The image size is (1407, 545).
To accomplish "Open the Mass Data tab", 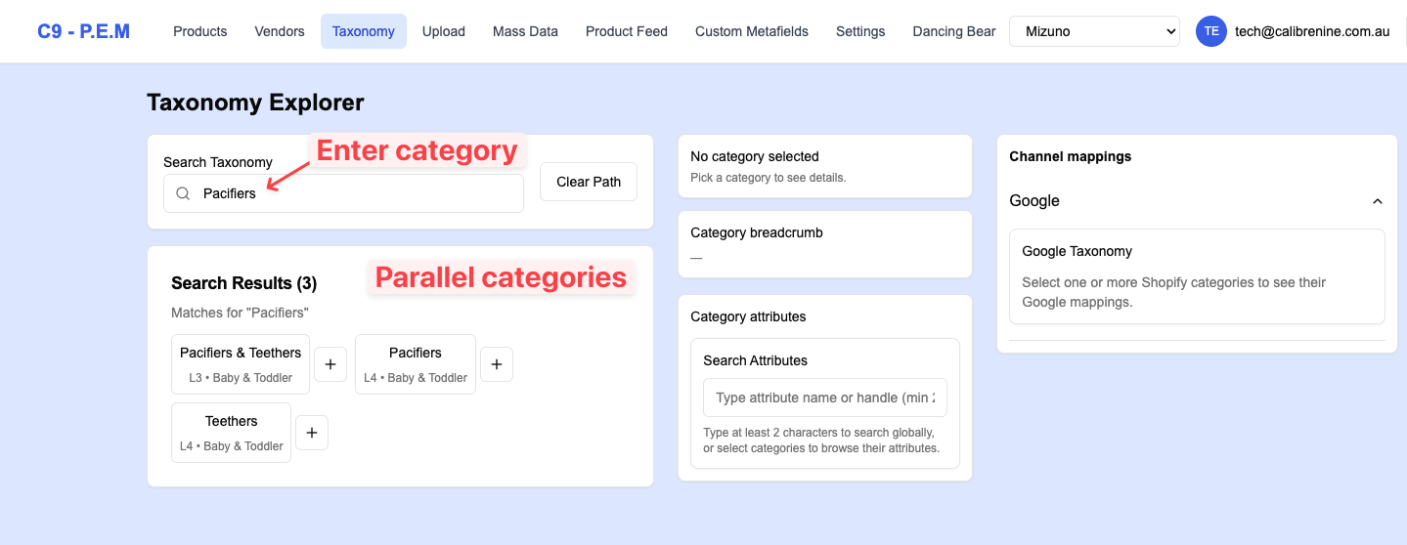I will point(525,31).
